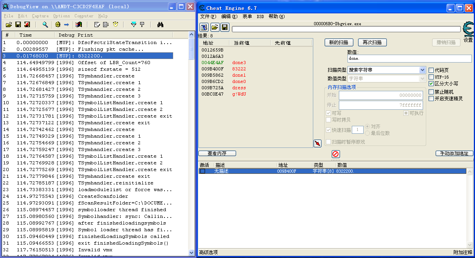
Task: Click the 当前值 column header in results
Action: click(x=250, y=42)
